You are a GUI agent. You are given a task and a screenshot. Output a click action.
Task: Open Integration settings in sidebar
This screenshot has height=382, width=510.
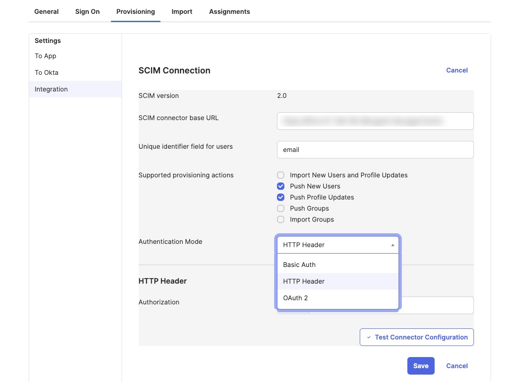click(75, 89)
